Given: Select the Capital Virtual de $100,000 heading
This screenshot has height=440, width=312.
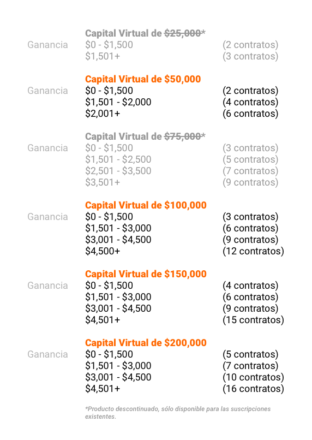Looking at the screenshot, I should coord(146,205).
